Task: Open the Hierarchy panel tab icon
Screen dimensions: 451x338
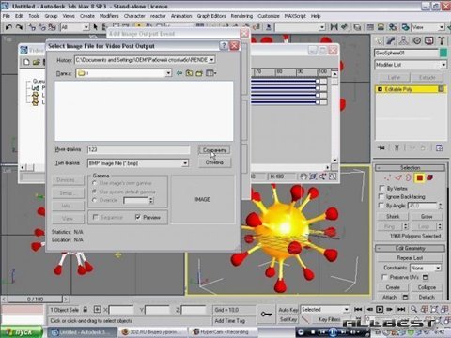Action: point(404,40)
